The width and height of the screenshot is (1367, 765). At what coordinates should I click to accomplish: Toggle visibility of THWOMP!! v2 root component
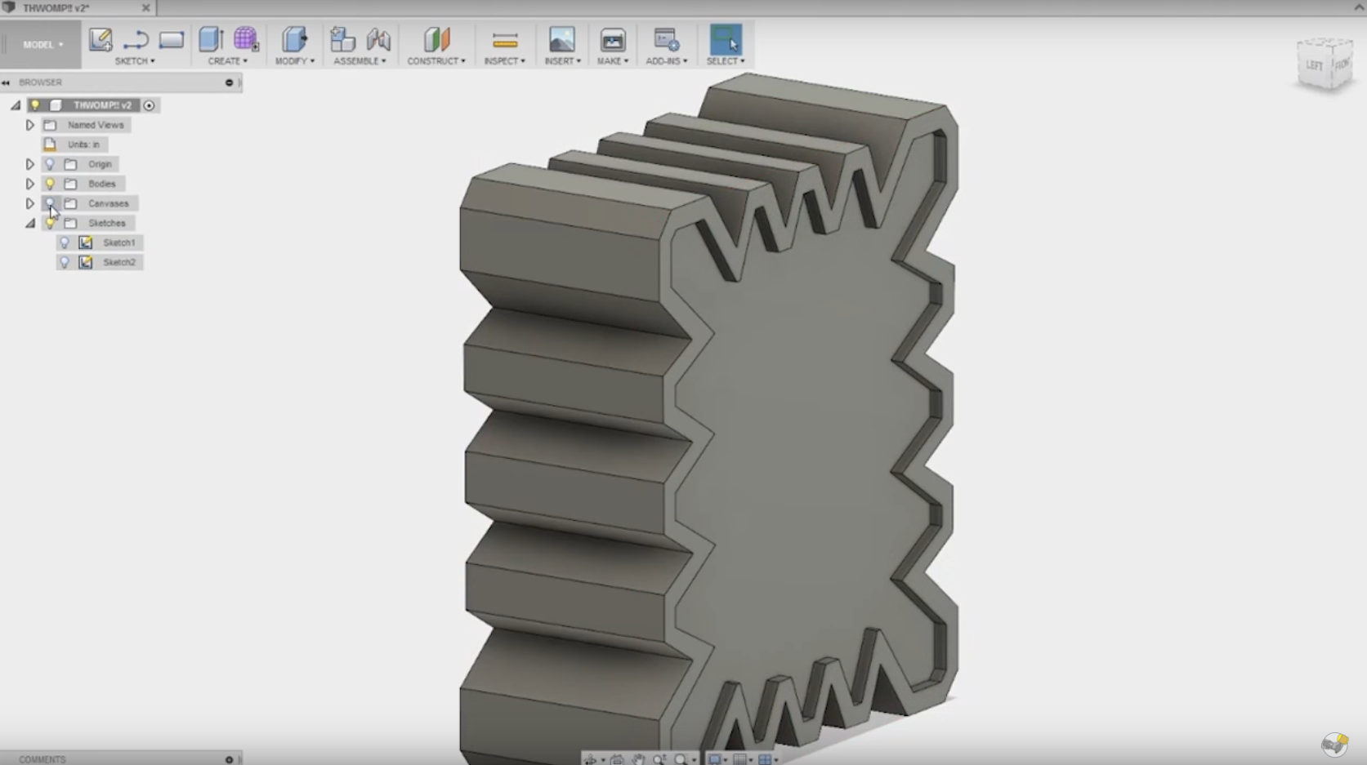click(35, 105)
